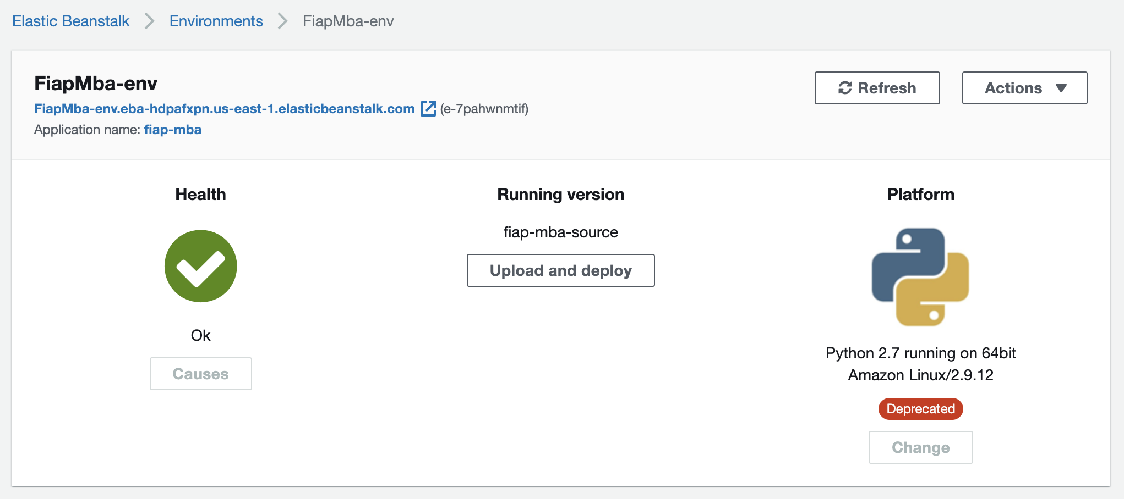Navigate to Environments breadcrumb
This screenshot has width=1124, height=499.
(216, 21)
